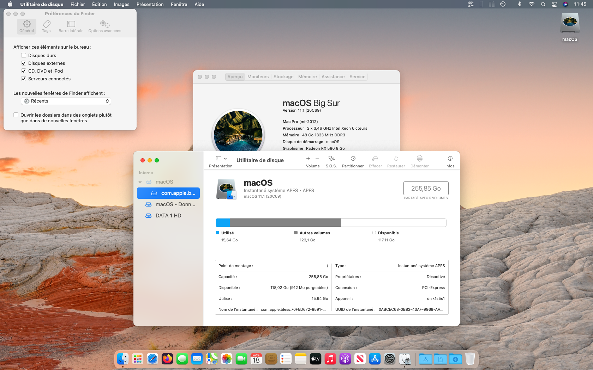The width and height of the screenshot is (593, 370).
Task: Uncheck the Serveurs connectés checkbox
Action: click(24, 79)
